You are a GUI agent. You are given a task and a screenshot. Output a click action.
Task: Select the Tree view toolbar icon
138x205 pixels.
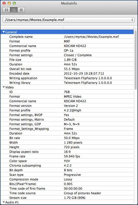pos(14,10)
